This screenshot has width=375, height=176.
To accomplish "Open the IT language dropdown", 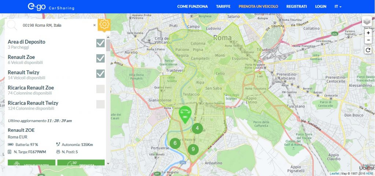I will click(338, 7).
